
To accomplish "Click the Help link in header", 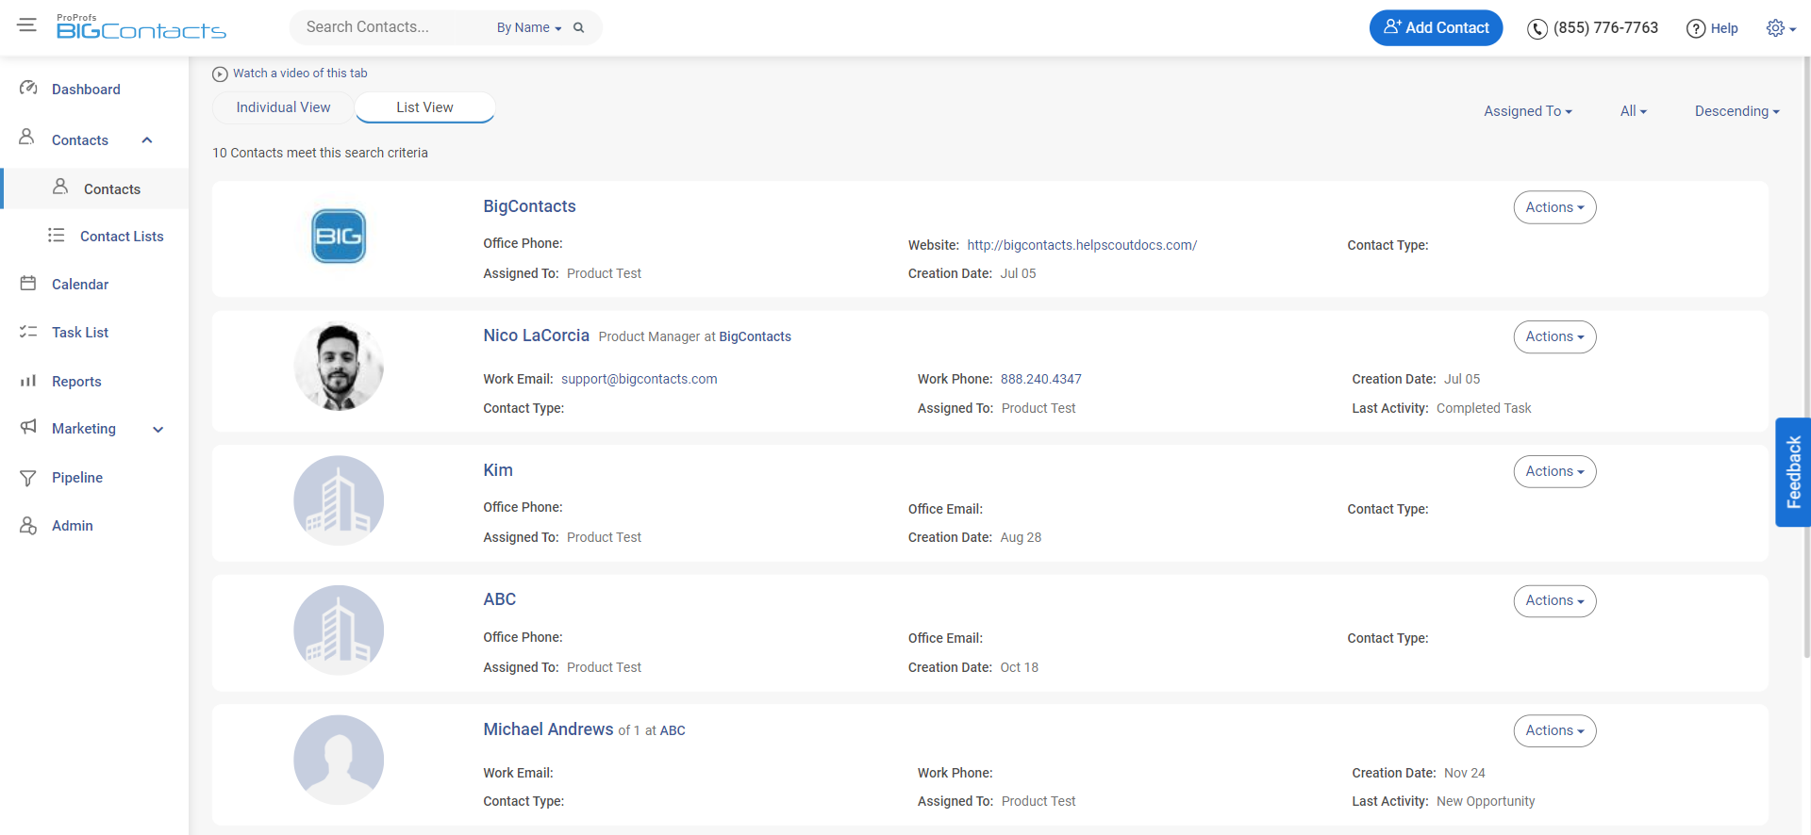I will click(x=1724, y=28).
